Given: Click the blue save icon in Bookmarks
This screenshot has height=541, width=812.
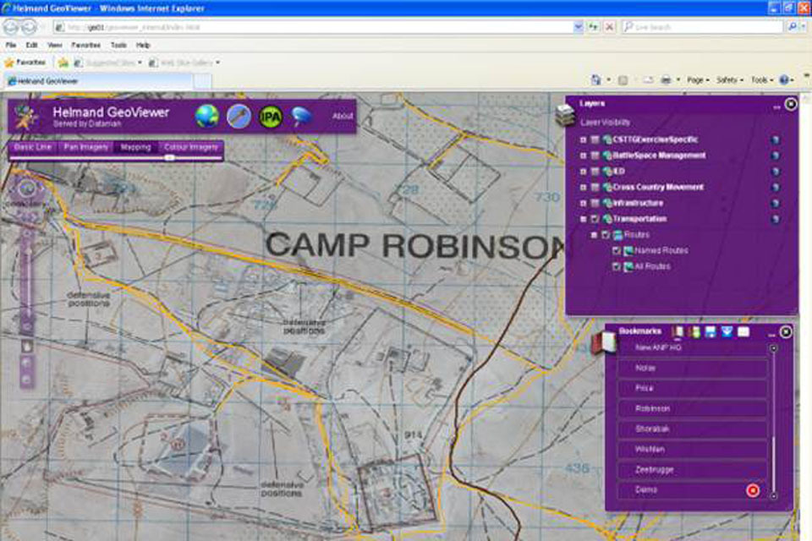Looking at the screenshot, I should point(710,331).
